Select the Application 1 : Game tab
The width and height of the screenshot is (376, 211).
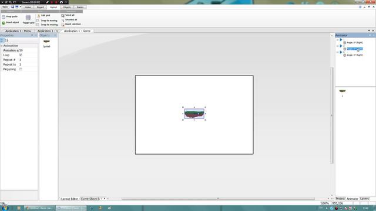(77, 31)
